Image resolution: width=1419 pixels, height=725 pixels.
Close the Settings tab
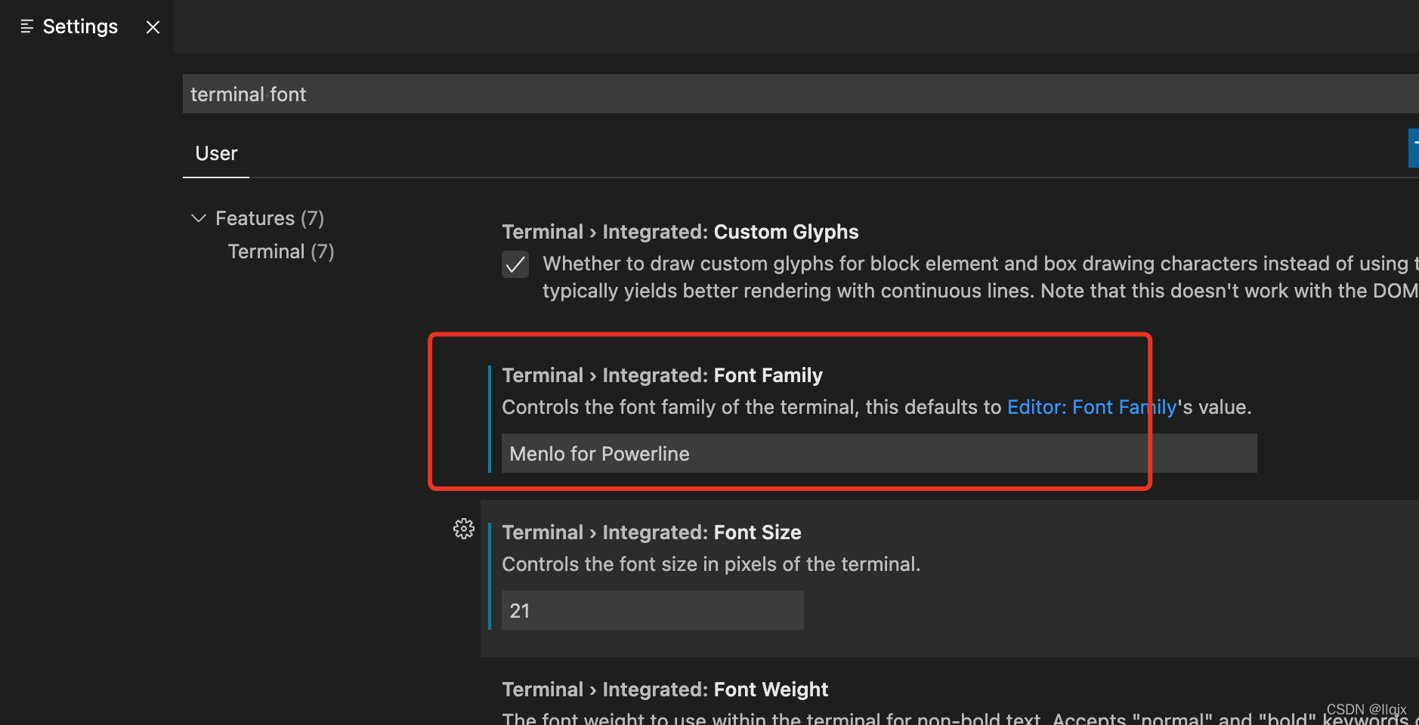[153, 27]
